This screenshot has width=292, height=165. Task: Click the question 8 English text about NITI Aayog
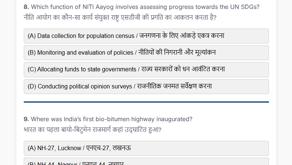pos(145,7)
